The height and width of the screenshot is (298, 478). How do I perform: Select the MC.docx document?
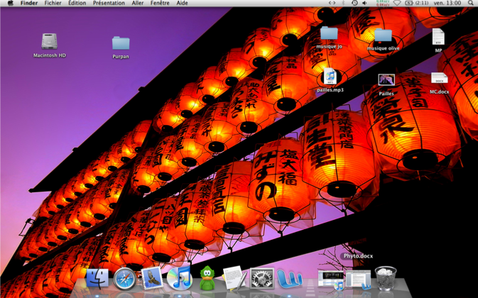tap(439, 78)
